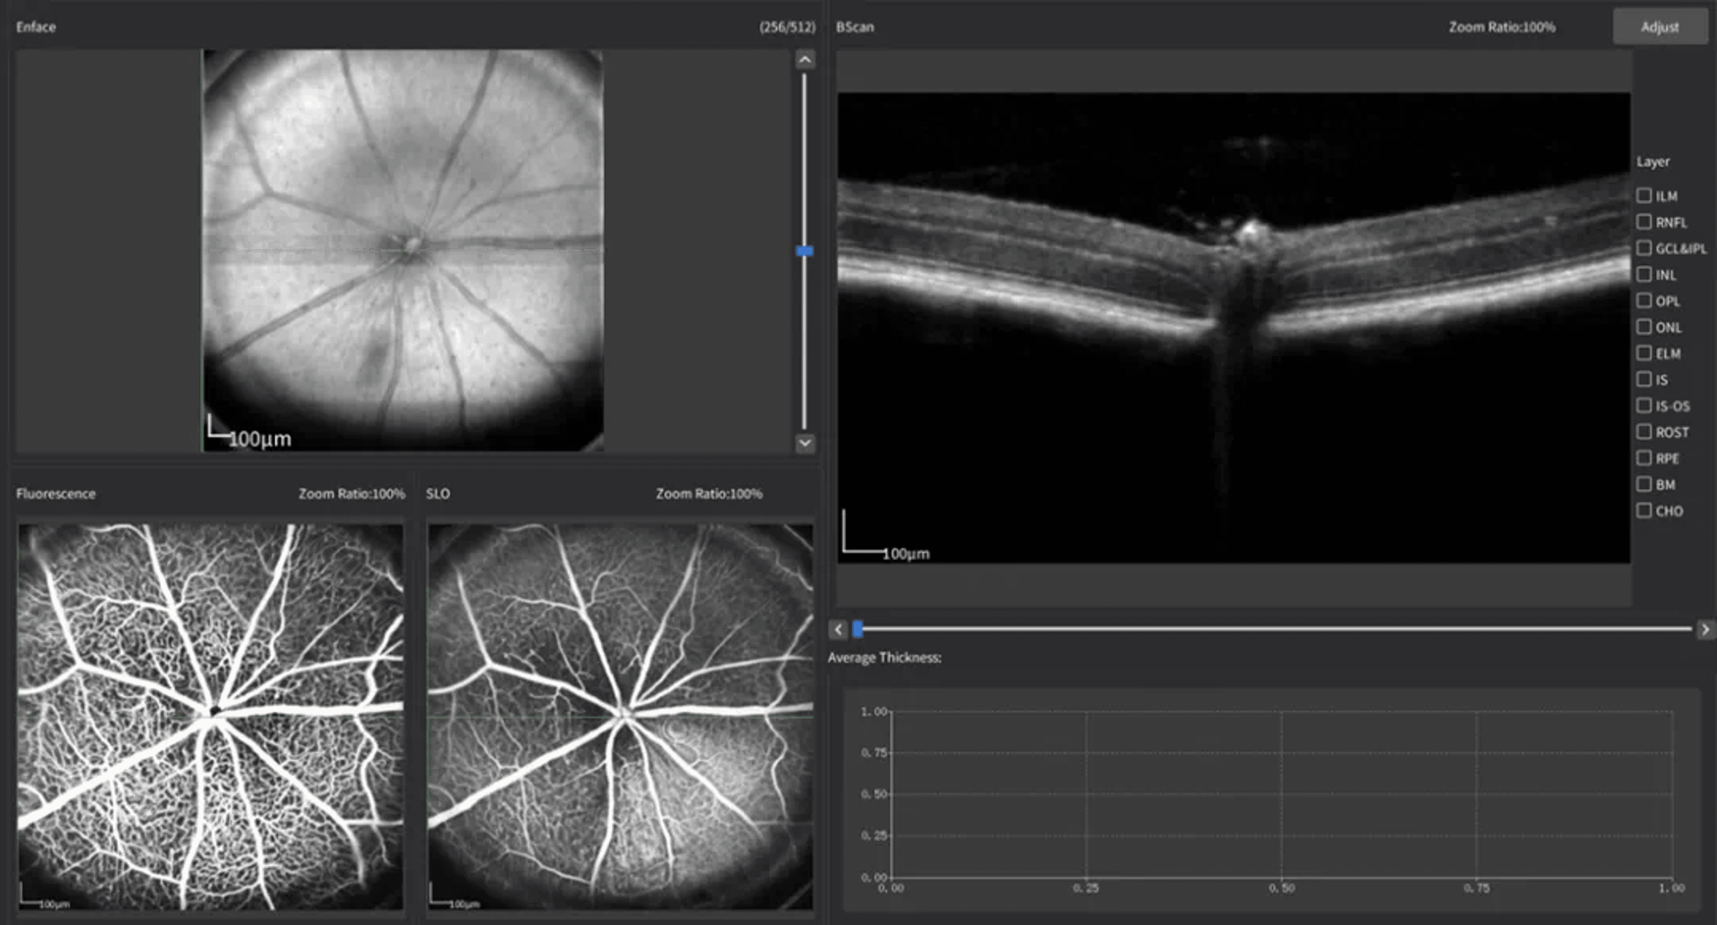This screenshot has width=1717, height=925.
Task: Enable the ELM layer checkbox
Action: pyautogui.click(x=1644, y=352)
